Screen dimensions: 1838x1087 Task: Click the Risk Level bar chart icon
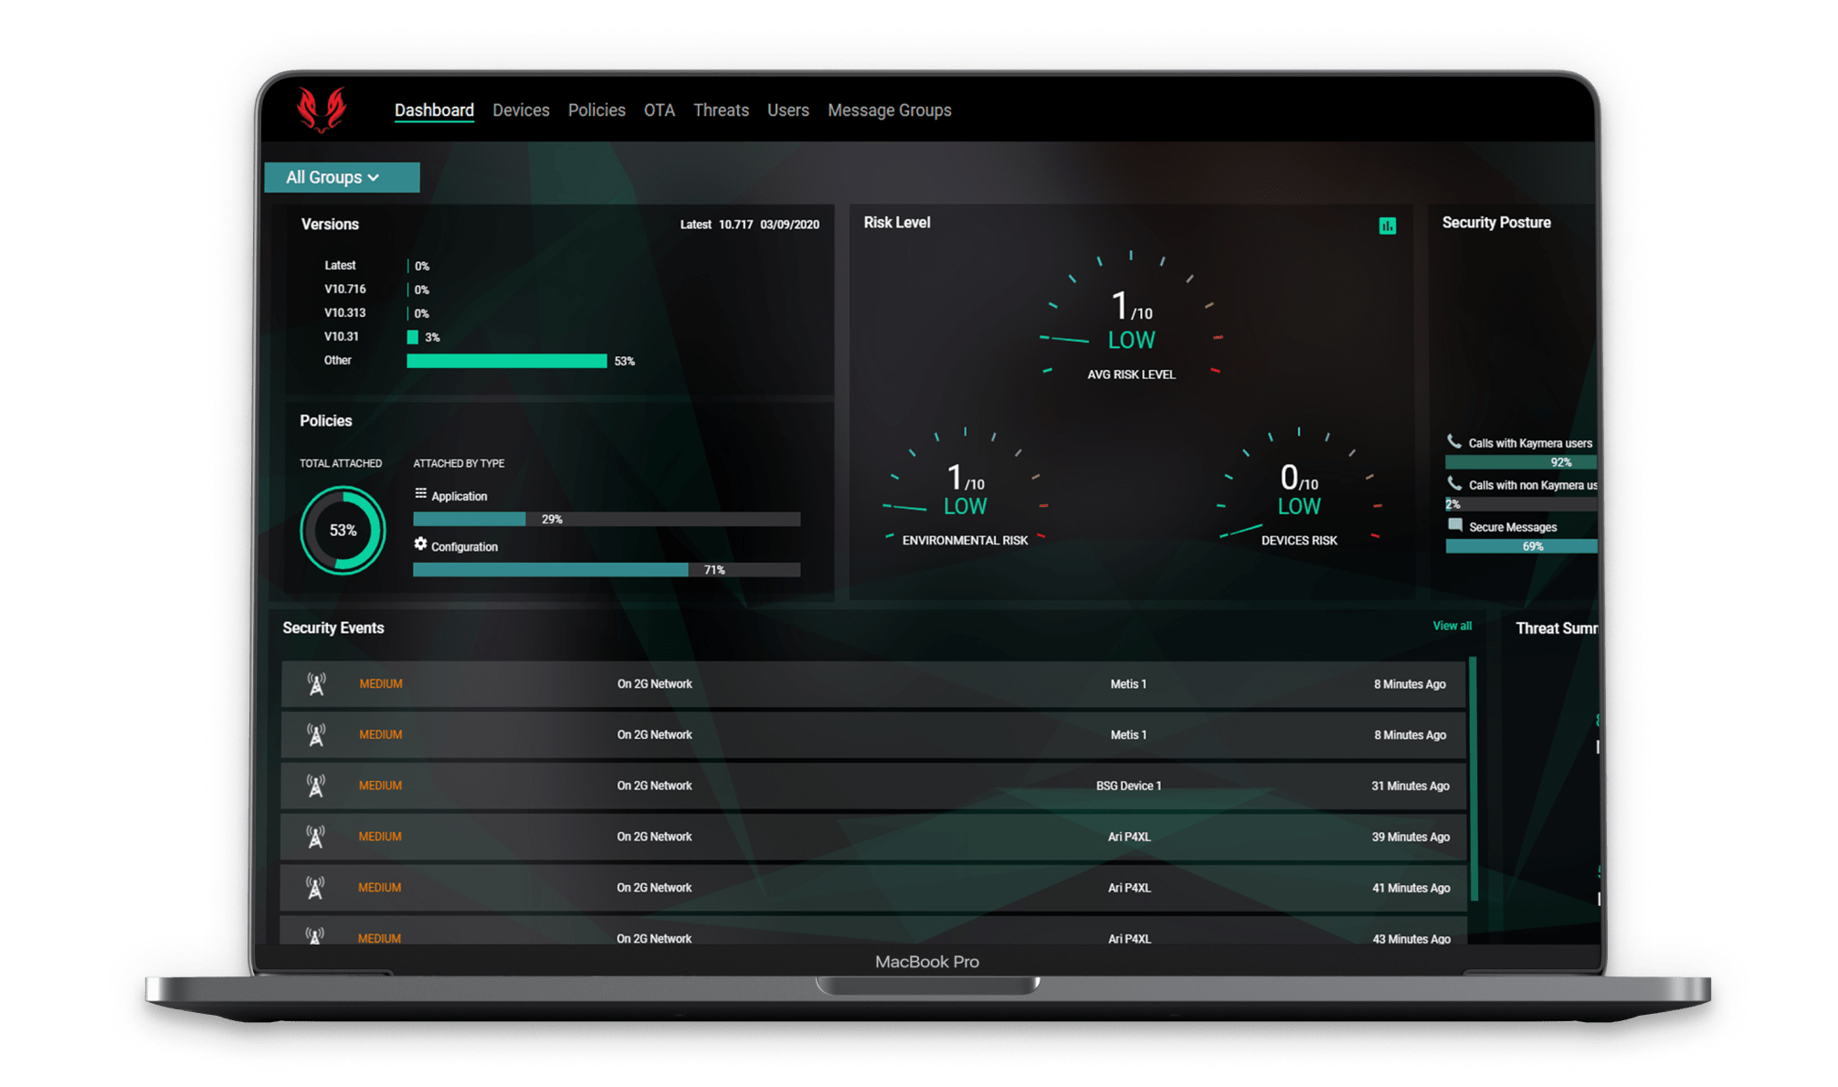[x=1387, y=226]
